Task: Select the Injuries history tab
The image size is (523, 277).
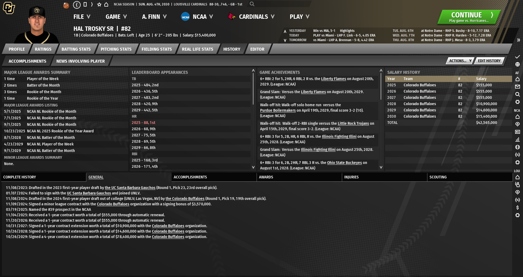Action: [x=351, y=177]
